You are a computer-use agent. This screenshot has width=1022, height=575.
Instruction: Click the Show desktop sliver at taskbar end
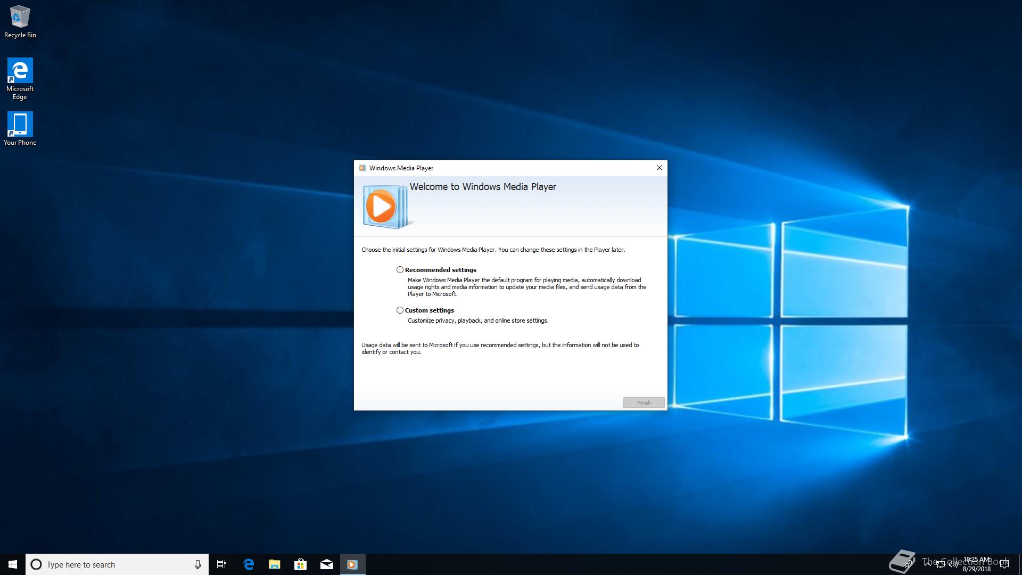tap(1020, 564)
